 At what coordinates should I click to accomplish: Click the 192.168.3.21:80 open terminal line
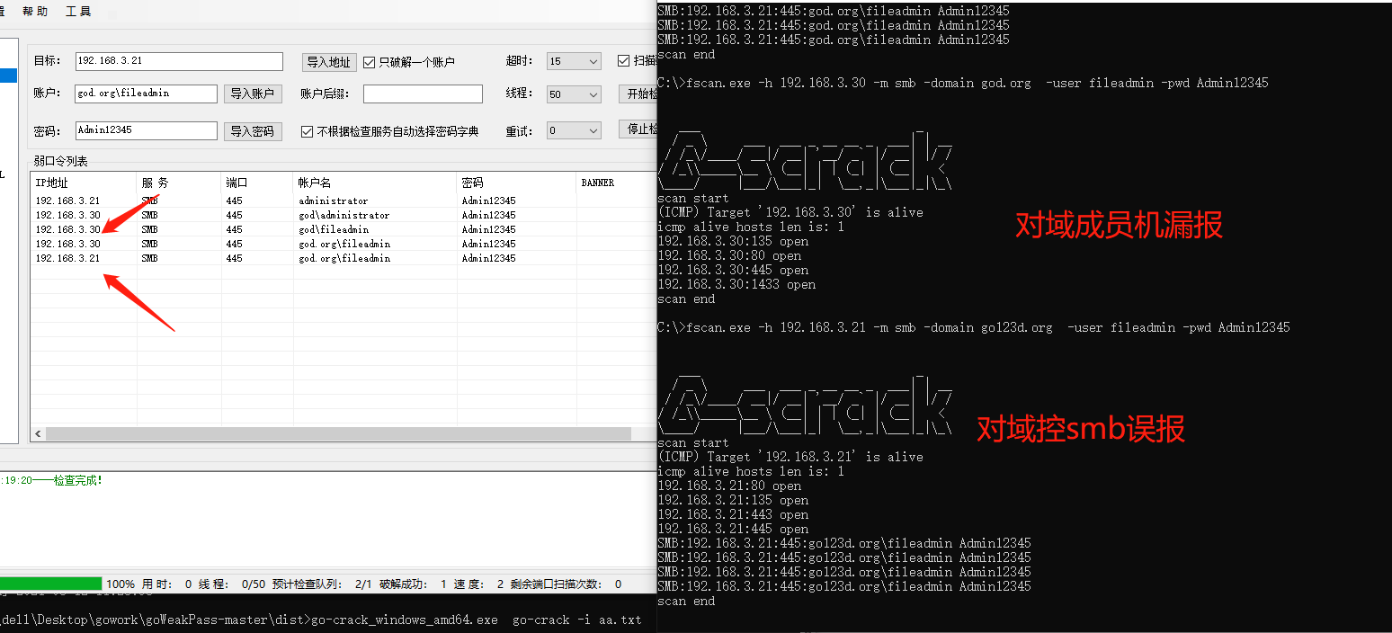(729, 486)
